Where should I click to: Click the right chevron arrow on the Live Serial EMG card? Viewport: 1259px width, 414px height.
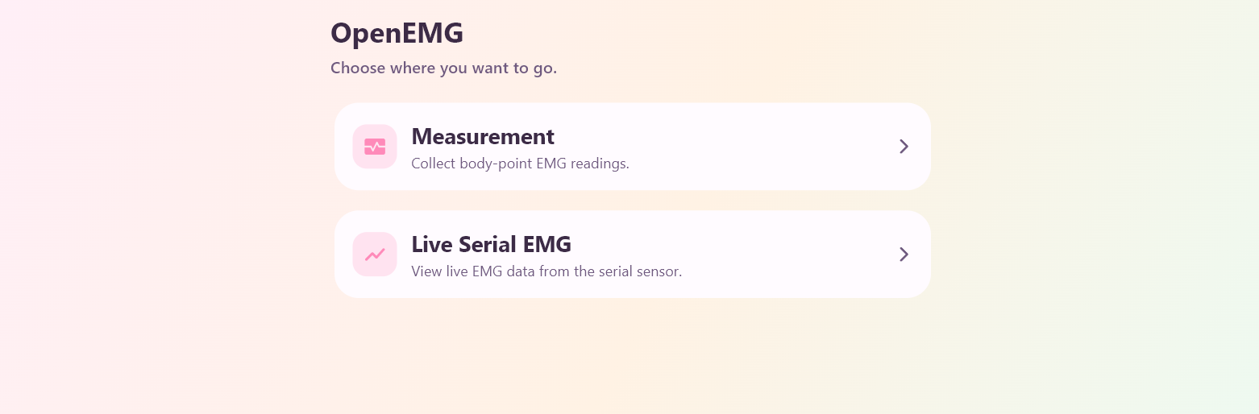904,255
